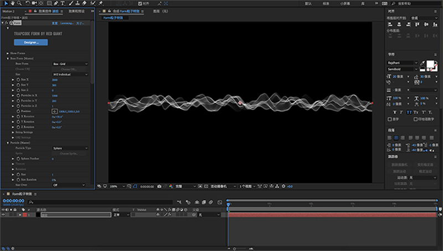Screen dimensions: 443x251
Task: Select the Selection arrow tool
Action: tap(6, 3)
